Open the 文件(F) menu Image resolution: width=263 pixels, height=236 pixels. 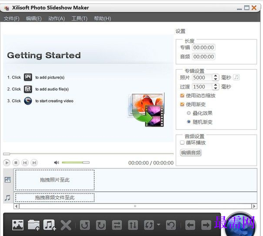click(11, 18)
